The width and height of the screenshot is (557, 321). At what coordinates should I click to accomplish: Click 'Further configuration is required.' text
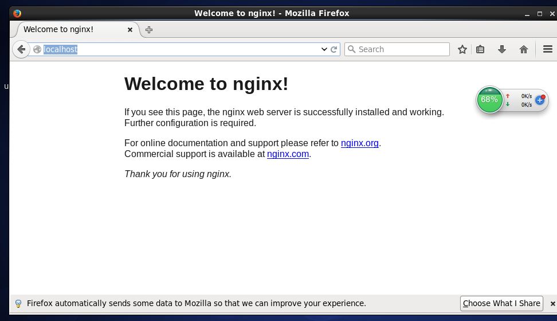click(190, 123)
